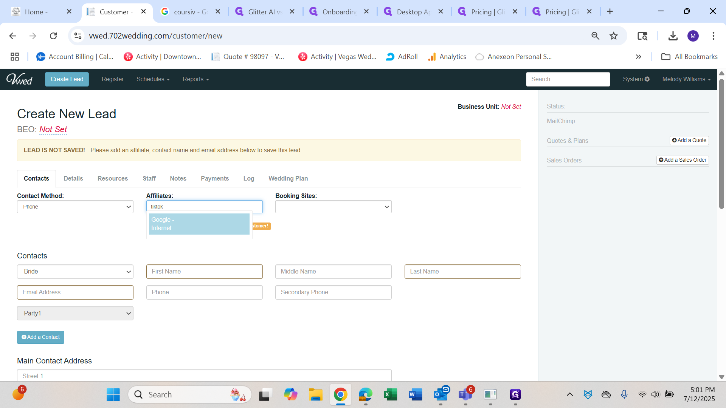This screenshot has width=726, height=408.
Task: Click the Add a Contact button
Action: click(40, 337)
